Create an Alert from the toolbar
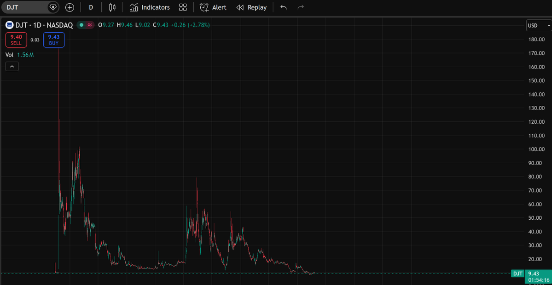Viewport: 552px width, 285px height. [213, 7]
